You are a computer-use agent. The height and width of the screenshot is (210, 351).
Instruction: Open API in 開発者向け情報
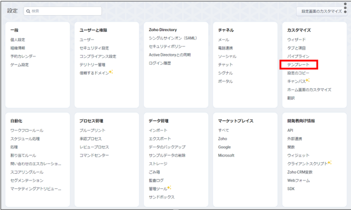click(290, 130)
